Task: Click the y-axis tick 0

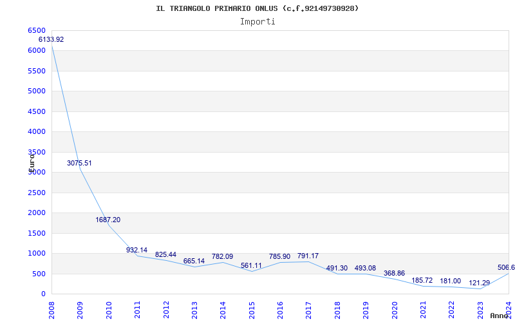Action: tap(43, 294)
